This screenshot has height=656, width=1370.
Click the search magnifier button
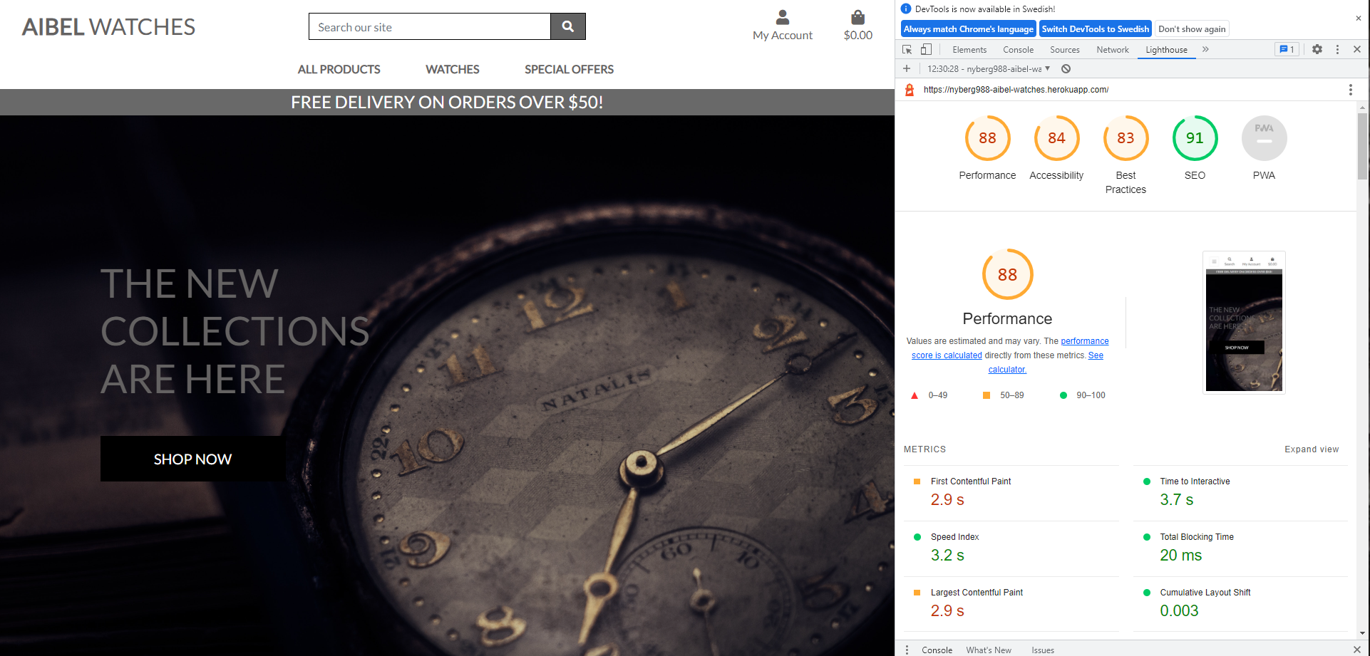click(x=568, y=26)
